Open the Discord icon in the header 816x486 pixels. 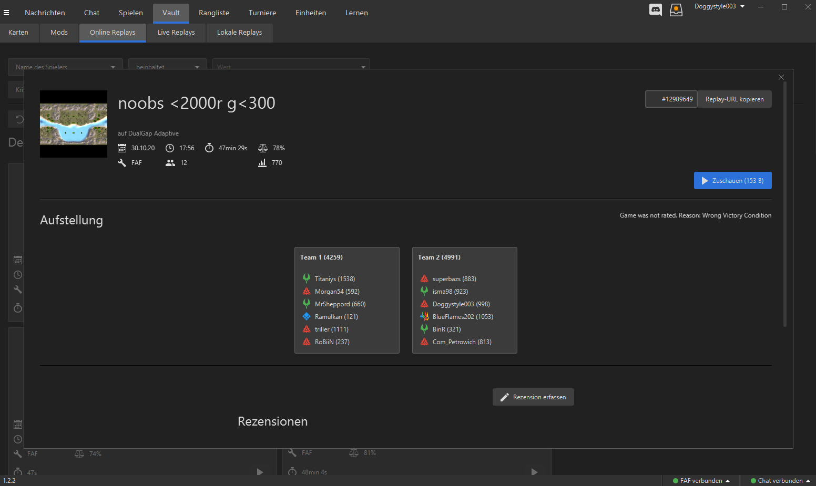pos(656,9)
